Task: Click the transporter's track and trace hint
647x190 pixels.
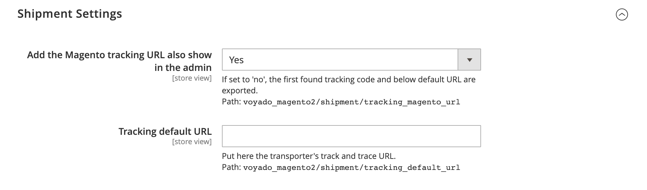Action: click(x=309, y=156)
